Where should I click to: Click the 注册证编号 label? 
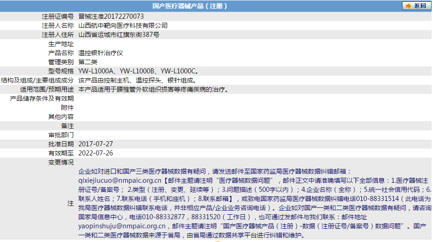58,16
